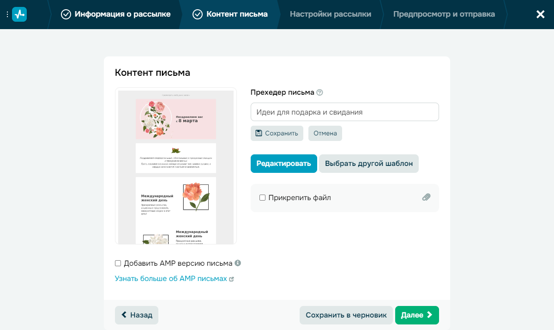
Task: Show the preheader help question-mark tooltip
Action: [x=319, y=92]
